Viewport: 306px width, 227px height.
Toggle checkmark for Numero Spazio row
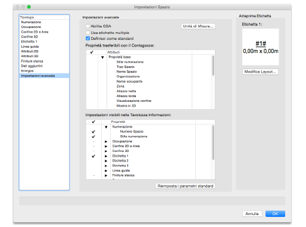tap(93, 132)
